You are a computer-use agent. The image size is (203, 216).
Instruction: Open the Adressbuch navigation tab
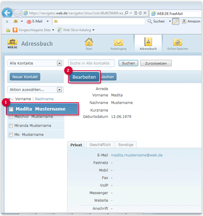(x=148, y=43)
